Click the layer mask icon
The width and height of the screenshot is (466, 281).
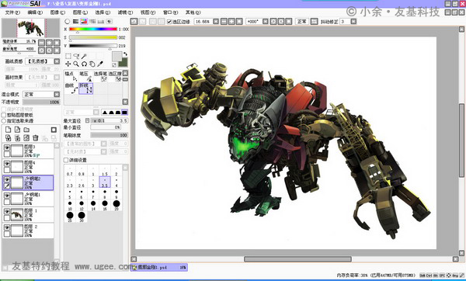(54, 130)
